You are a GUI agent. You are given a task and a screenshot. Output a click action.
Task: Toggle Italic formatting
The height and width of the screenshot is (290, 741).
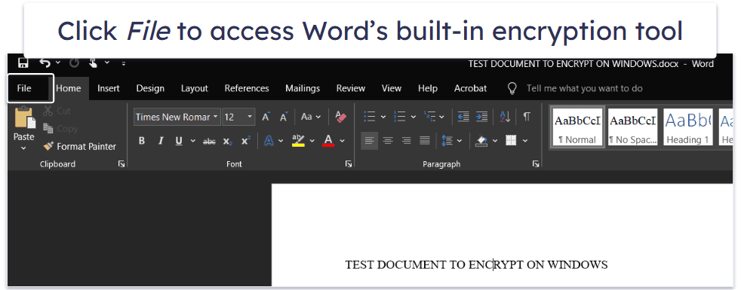[x=161, y=141]
